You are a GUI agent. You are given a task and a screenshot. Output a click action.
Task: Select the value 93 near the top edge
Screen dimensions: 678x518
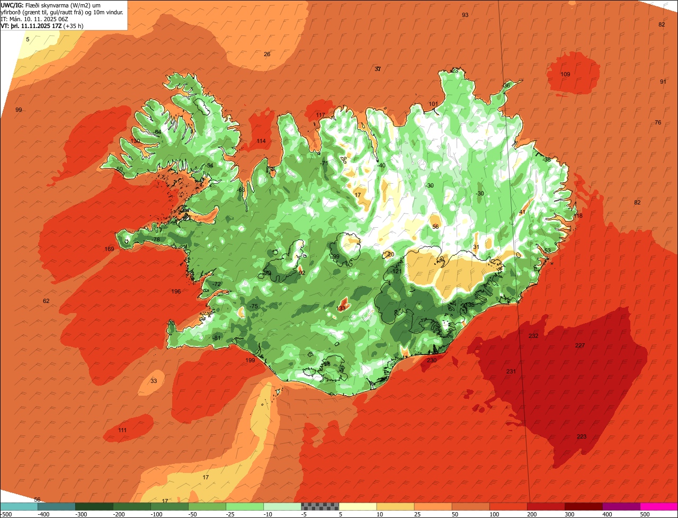(x=465, y=15)
